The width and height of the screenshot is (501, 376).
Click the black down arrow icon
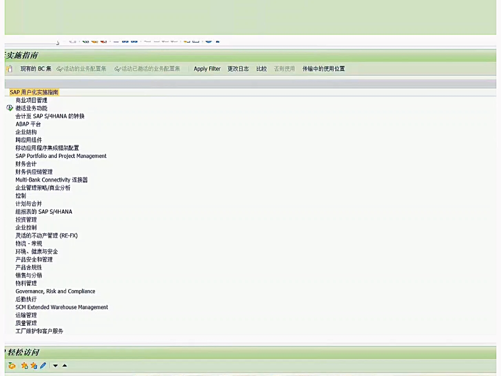[55, 366]
